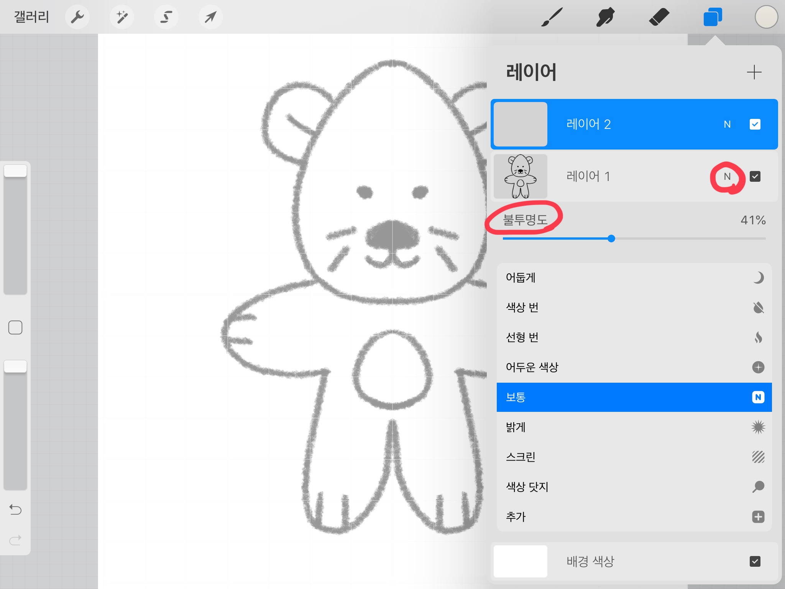This screenshot has width=785, height=589.
Task: Go back to 갤러리
Action: tap(31, 17)
